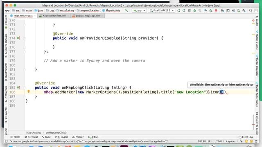Viewport: 262px width, 147px height.
Task: Collapse the fold marker at line 181
Action: click(x=25, y=70)
